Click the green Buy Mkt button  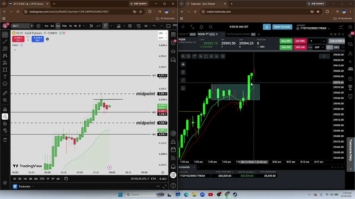(x=286, y=41)
